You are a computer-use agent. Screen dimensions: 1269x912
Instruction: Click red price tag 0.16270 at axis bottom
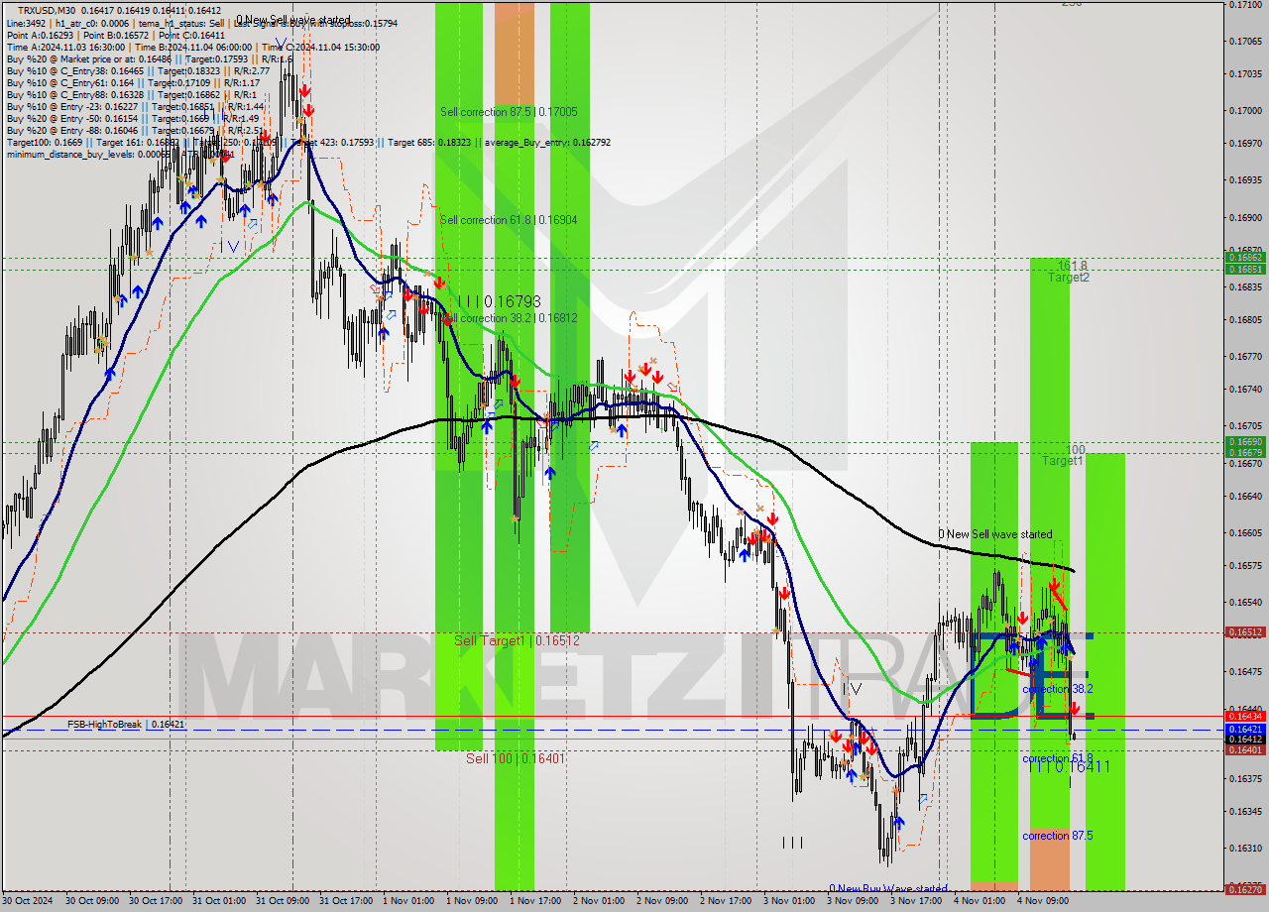tap(1245, 889)
